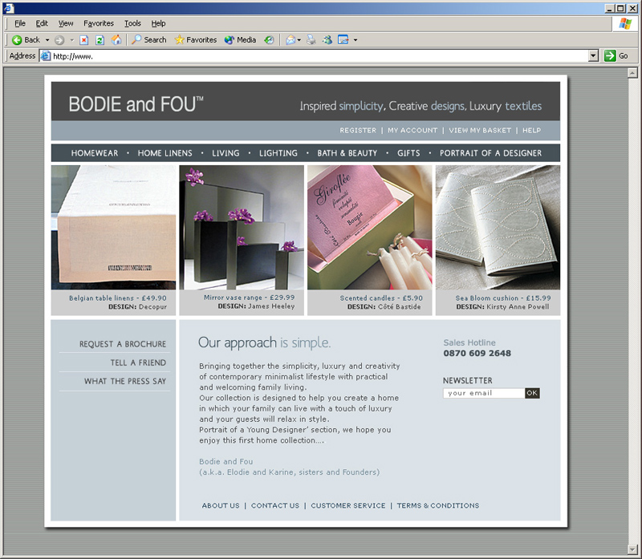Click the Mail envelope icon
The image size is (642, 559).
291,39
